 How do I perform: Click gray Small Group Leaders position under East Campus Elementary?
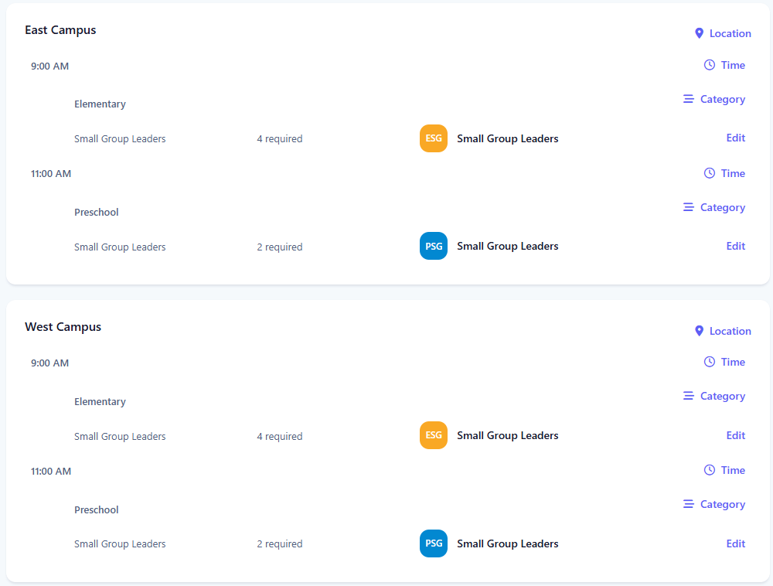[x=120, y=139]
